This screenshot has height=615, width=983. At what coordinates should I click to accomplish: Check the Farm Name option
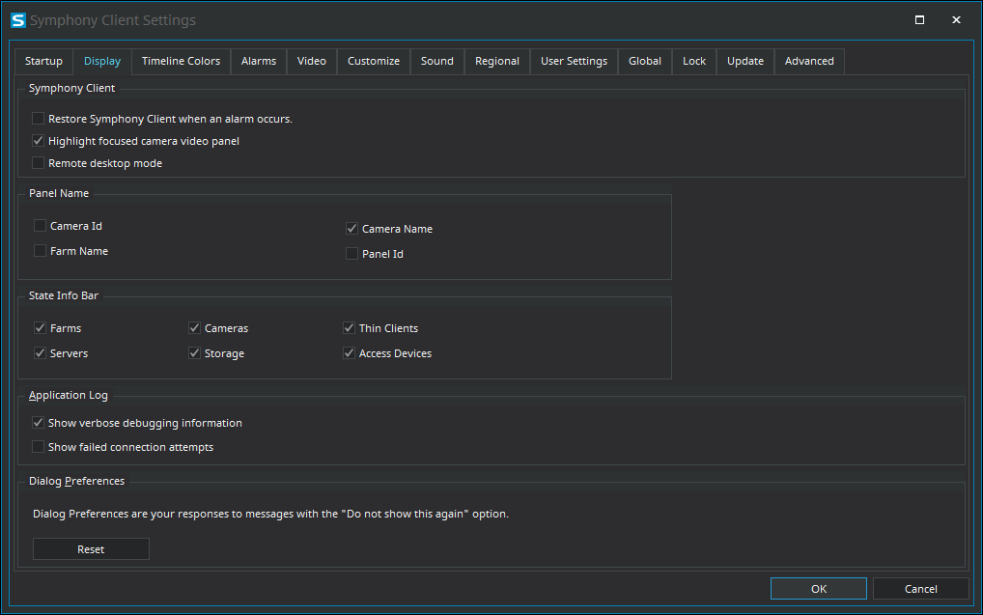tap(41, 251)
